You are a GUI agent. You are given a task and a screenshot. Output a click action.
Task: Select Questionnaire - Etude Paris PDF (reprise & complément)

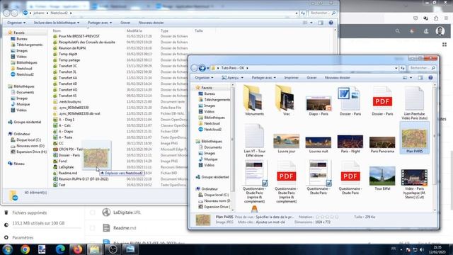286,183
